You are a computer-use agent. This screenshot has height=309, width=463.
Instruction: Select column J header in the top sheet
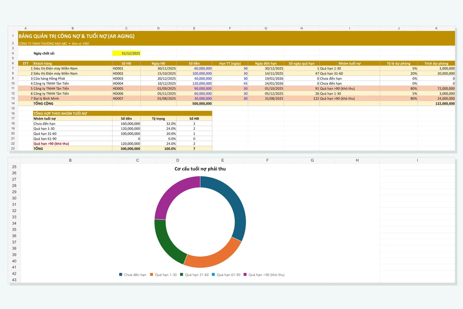399,28
